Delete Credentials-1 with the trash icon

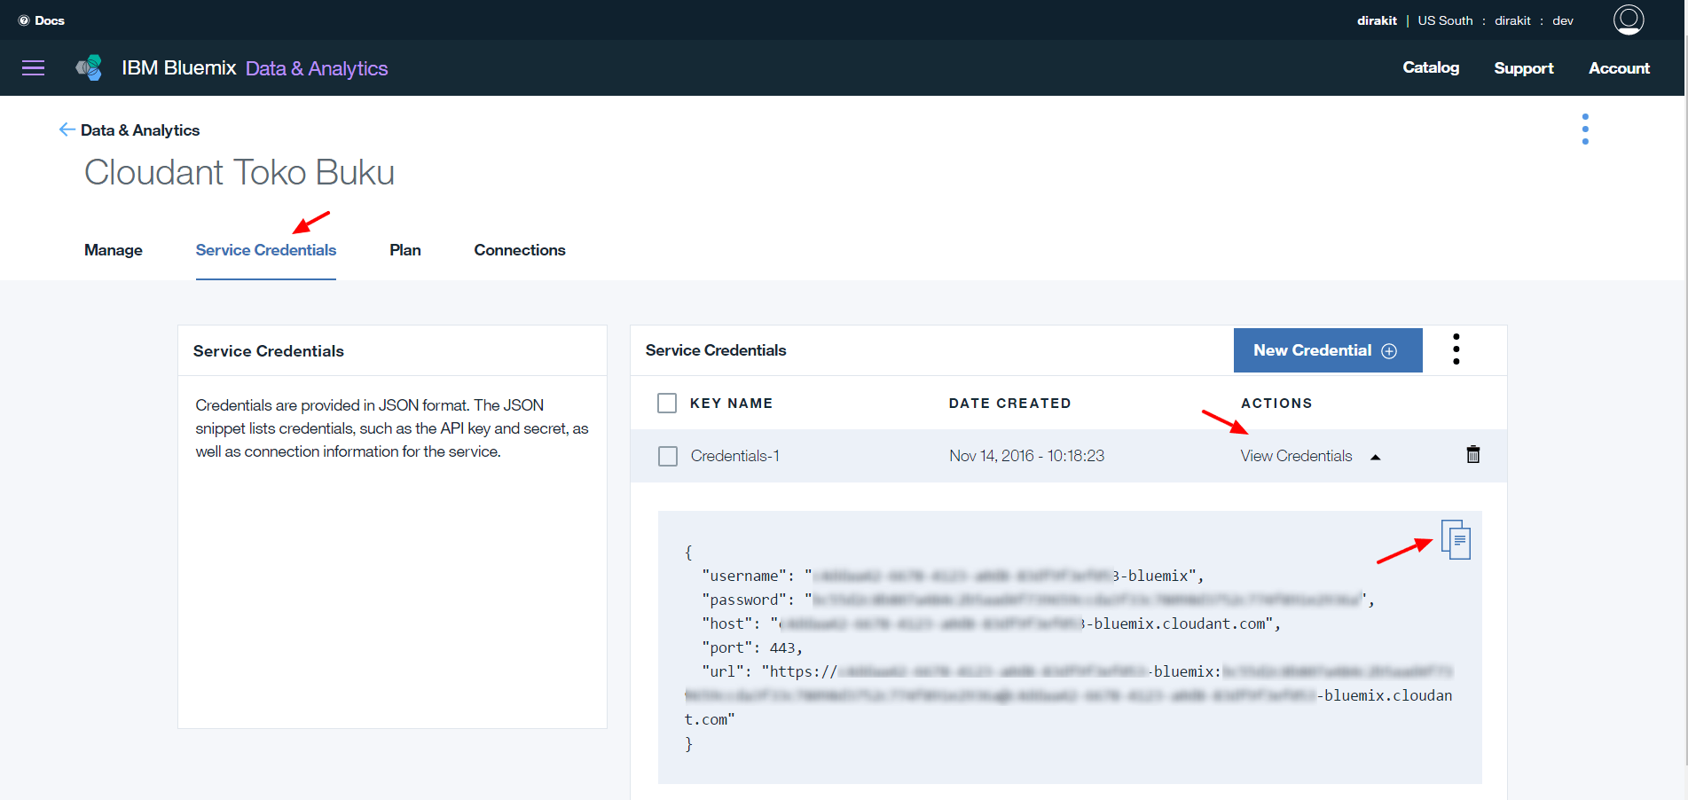pos(1472,455)
